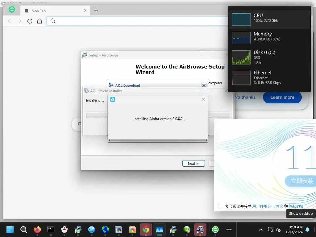Viewport: 316px width, 237px height.
Task: Click the muted volume tray icon
Action: [279, 230]
